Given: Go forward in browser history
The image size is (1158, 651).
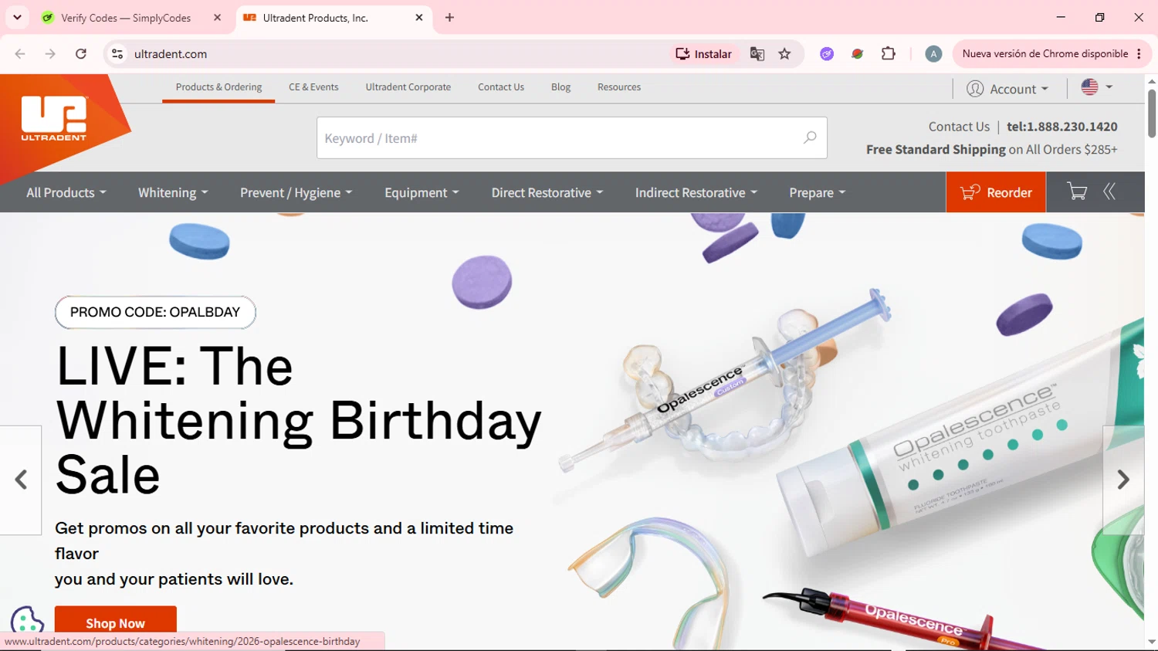Looking at the screenshot, I should 50,54.
